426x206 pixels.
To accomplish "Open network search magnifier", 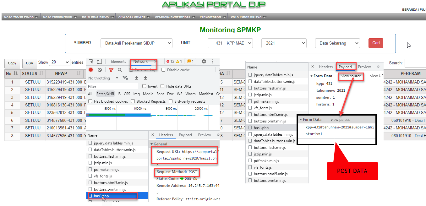I will [120, 70].
